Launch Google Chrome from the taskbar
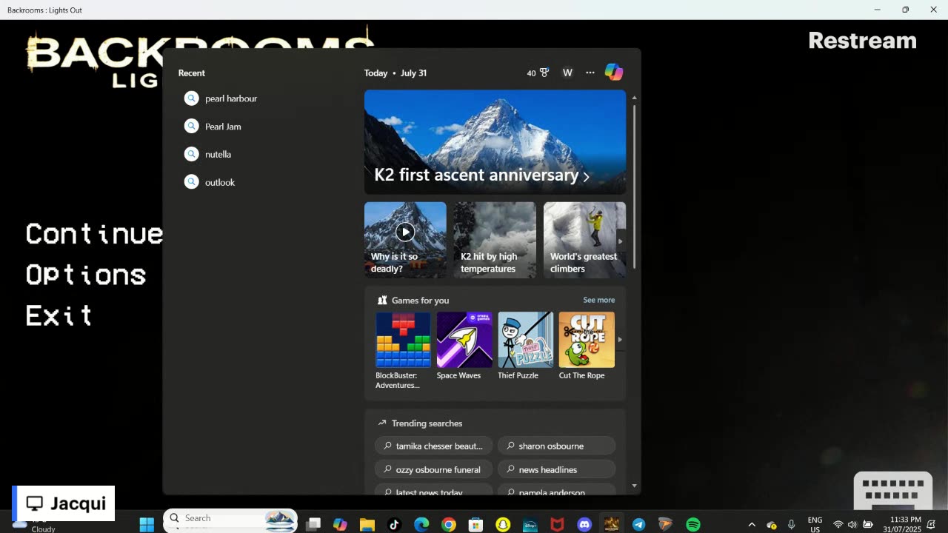Viewport: 948px width, 533px height. [x=449, y=524]
